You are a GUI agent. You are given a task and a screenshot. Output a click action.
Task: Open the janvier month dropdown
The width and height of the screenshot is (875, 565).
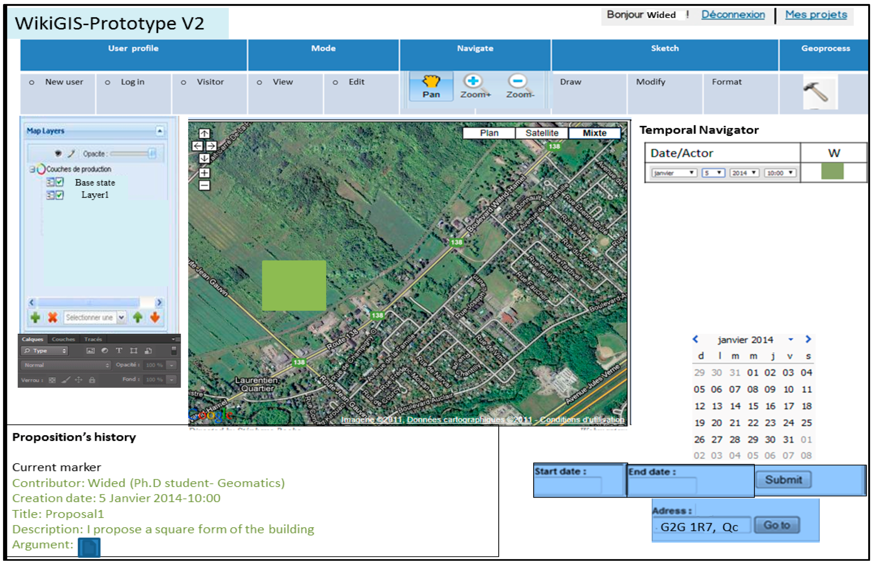pyautogui.click(x=674, y=173)
